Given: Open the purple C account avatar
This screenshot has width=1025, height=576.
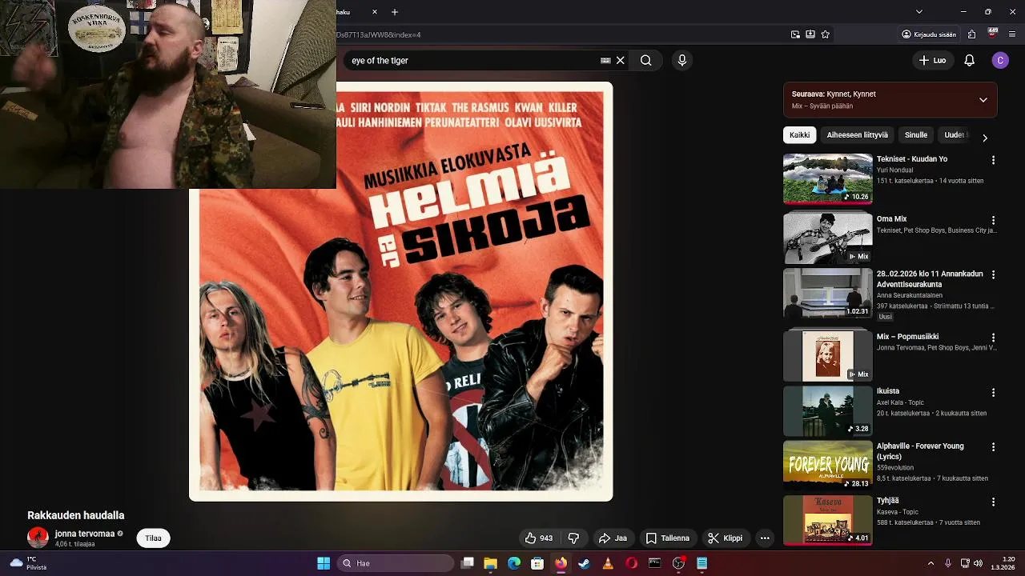Looking at the screenshot, I should coord(999,60).
